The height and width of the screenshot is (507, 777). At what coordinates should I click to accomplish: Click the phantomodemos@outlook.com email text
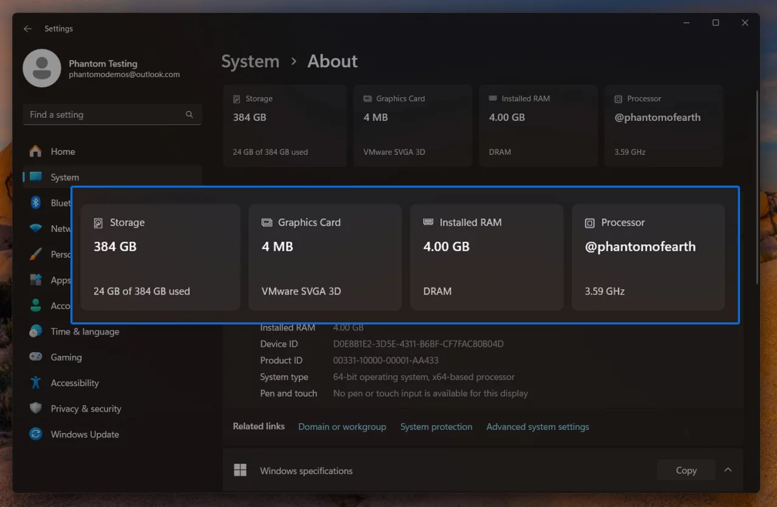124,75
